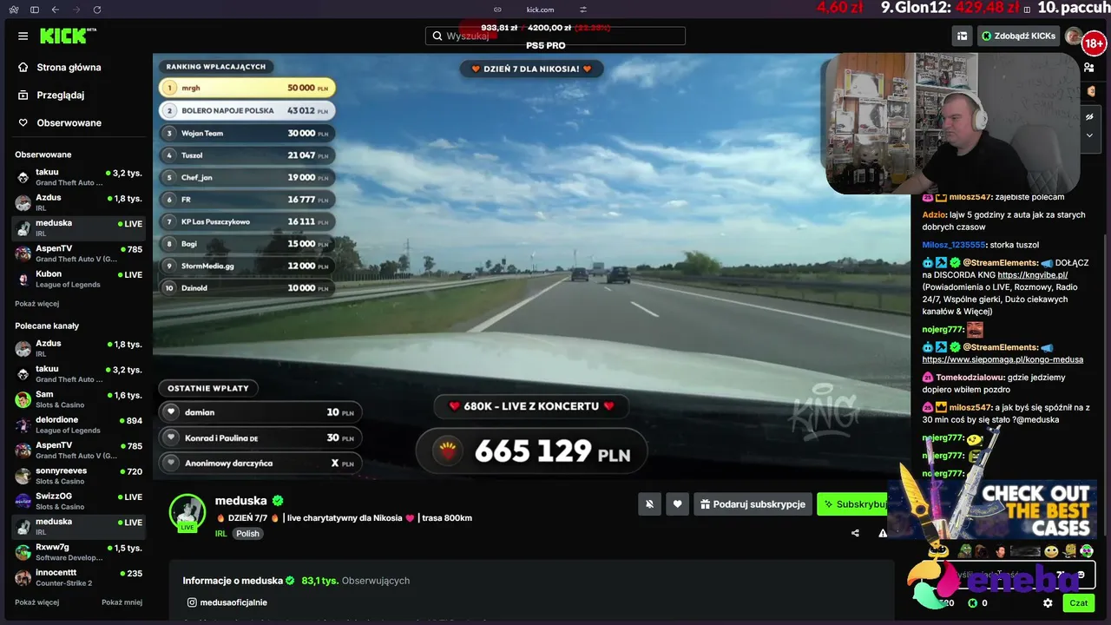
Task: Open takuu under Polecane kanały
Action: pyautogui.click(x=78, y=374)
